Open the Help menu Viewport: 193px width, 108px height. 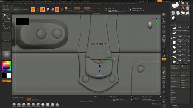tap(134, 4)
